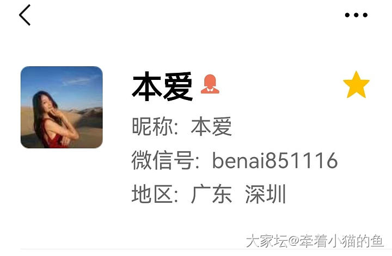Select the WeChat ID benai851116
The image size is (392, 256).
[275, 160]
